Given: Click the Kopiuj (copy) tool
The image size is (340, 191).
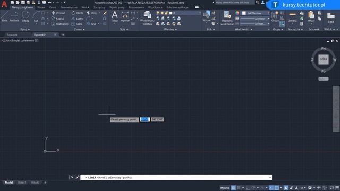Looking at the screenshot, I should 58,19.
